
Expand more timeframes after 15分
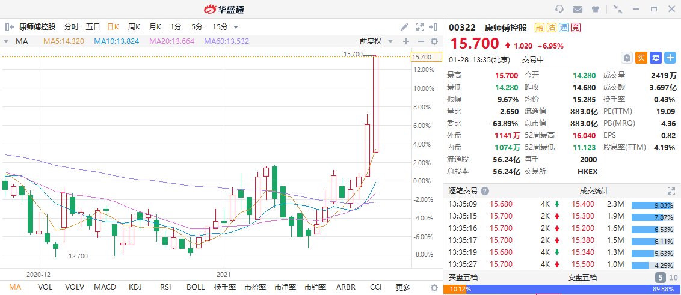tap(236, 27)
